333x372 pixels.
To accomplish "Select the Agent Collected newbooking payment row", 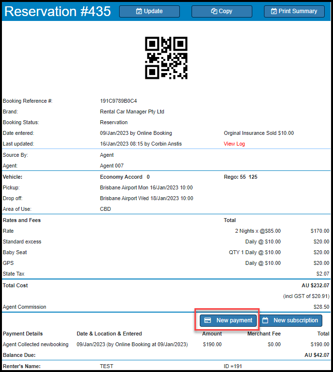I will (35, 344).
